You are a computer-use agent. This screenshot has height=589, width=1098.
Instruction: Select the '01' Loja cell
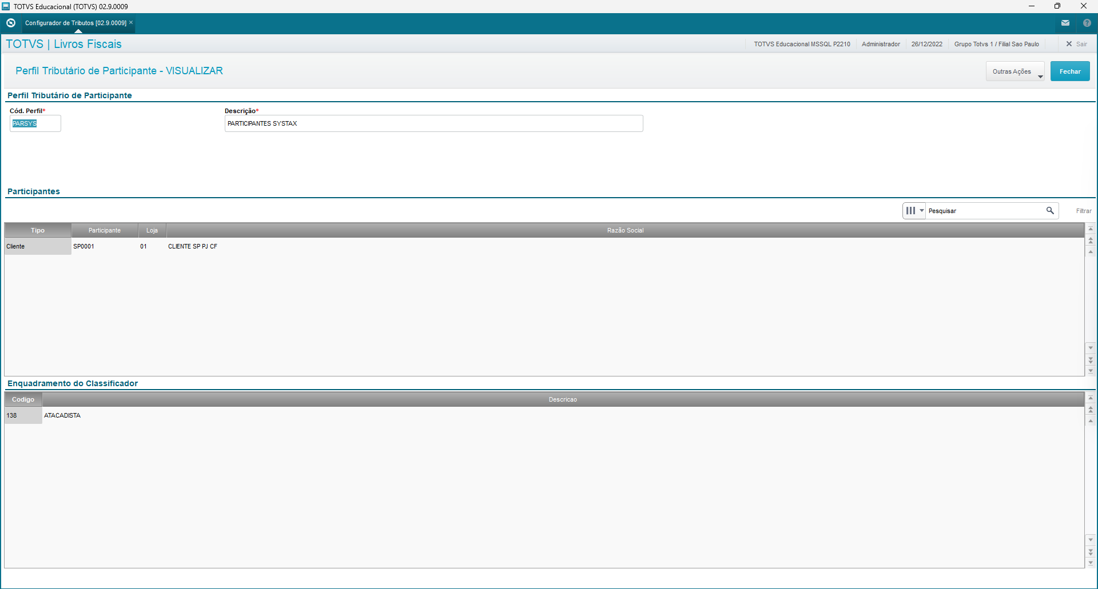tap(152, 246)
